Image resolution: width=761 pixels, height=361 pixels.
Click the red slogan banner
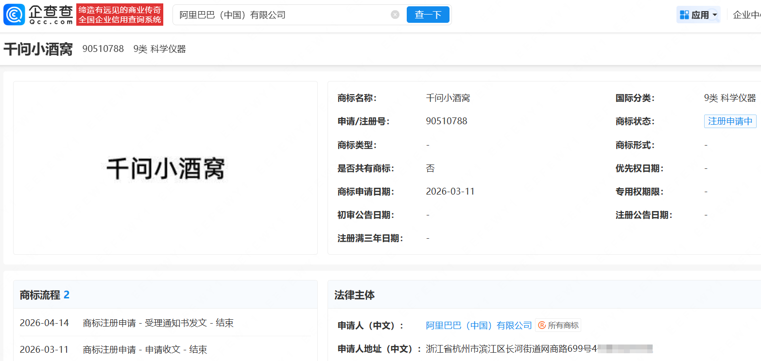120,15
